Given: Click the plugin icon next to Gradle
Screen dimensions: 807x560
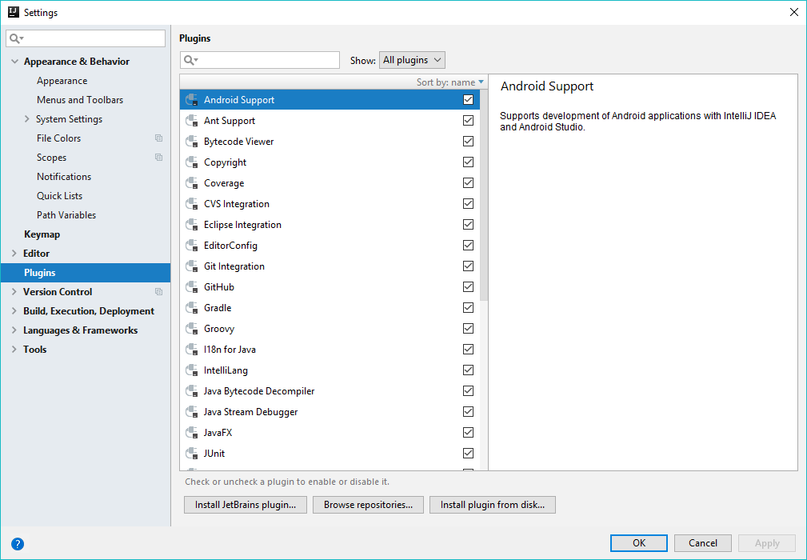Looking at the screenshot, I should pyautogui.click(x=191, y=308).
